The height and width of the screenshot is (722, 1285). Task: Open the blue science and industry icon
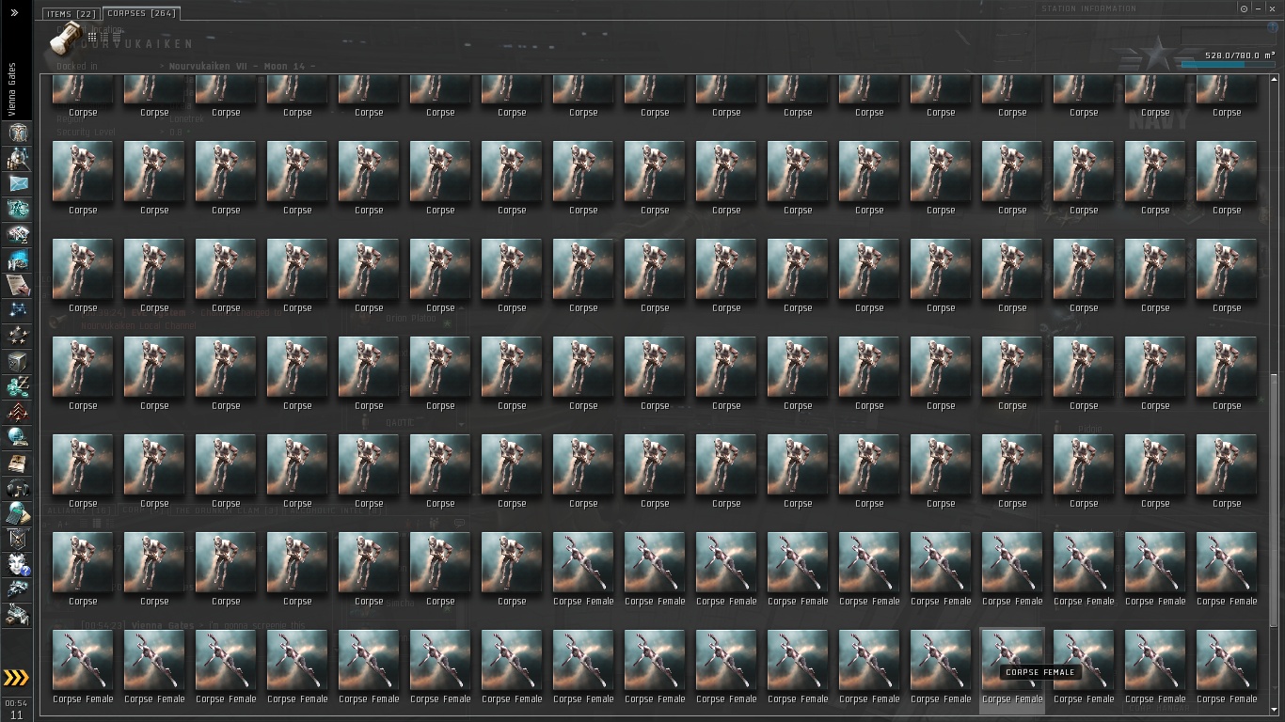point(18,259)
